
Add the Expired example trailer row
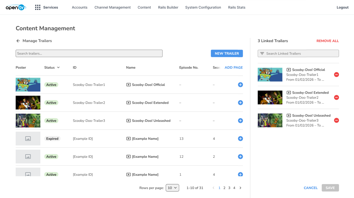point(240,139)
